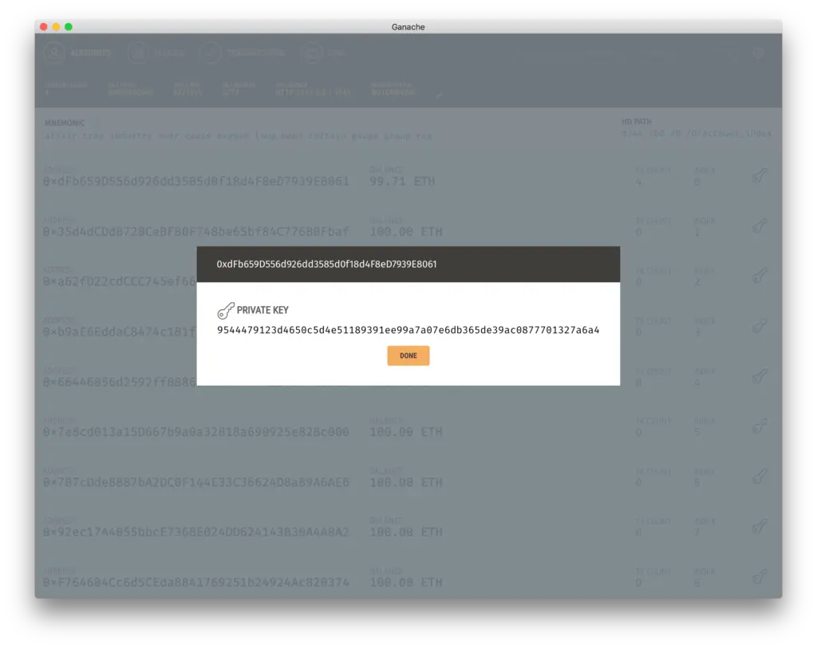The image size is (817, 648).
Task: Show key for account 0x7e8cd013a15D...
Action: (x=760, y=426)
